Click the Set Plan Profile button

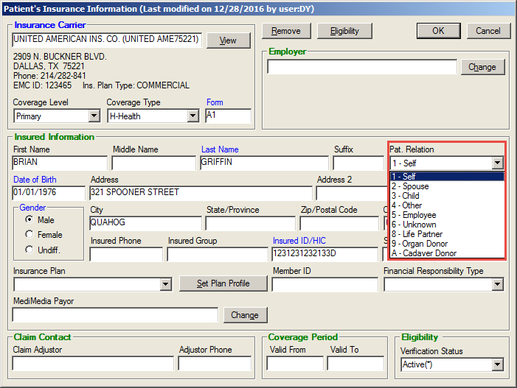pos(223,283)
